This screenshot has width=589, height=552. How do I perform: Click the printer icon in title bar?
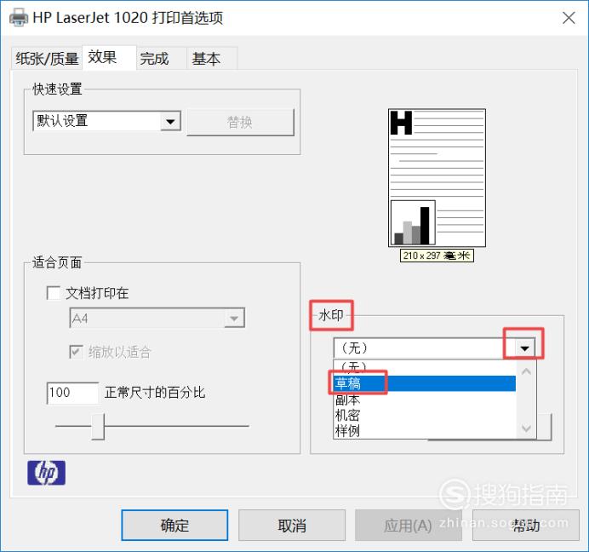pyautogui.click(x=19, y=17)
